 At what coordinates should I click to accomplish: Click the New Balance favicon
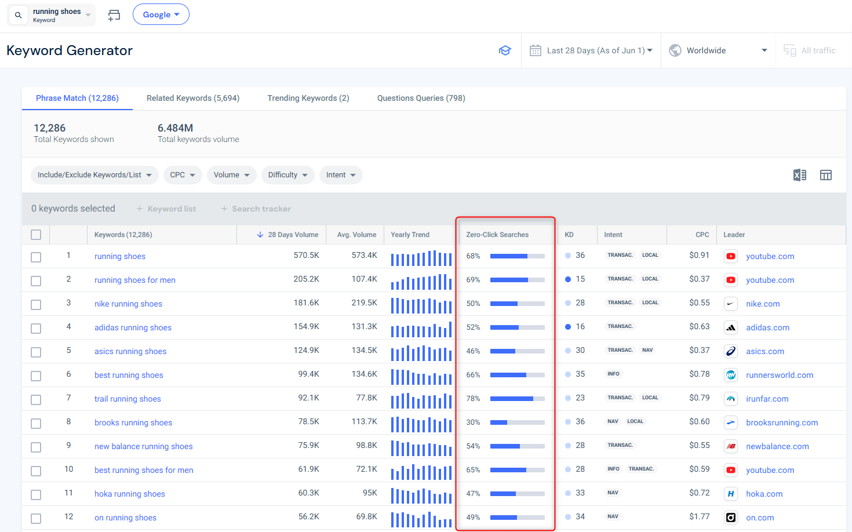click(x=731, y=446)
